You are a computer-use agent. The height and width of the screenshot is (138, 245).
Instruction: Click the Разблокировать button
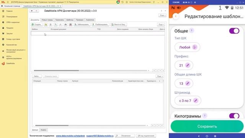[x=100, y=25]
